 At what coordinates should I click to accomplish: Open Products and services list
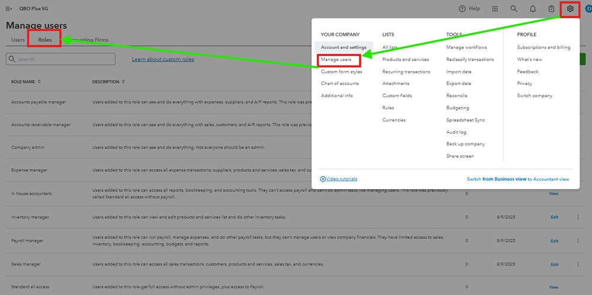click(405, 59)
